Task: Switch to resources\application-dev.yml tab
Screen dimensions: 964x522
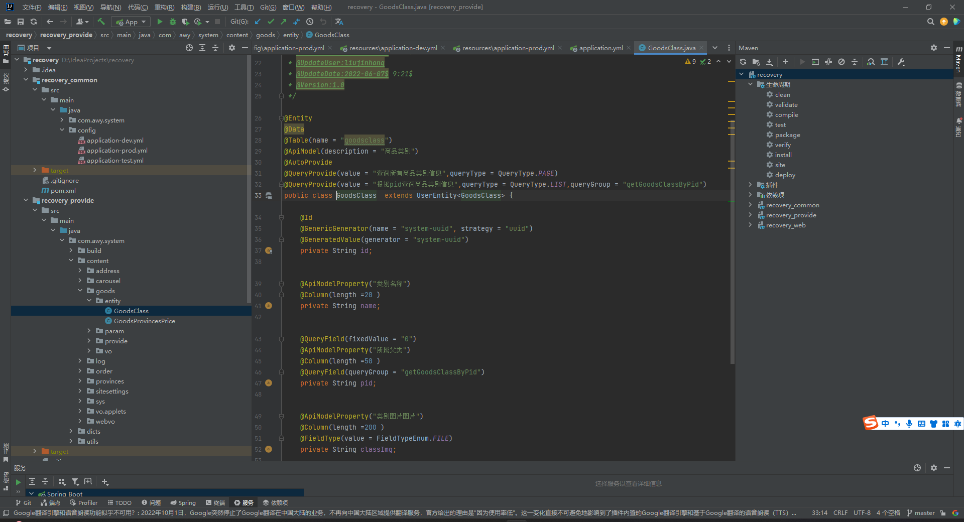Action: click(393, 48)
